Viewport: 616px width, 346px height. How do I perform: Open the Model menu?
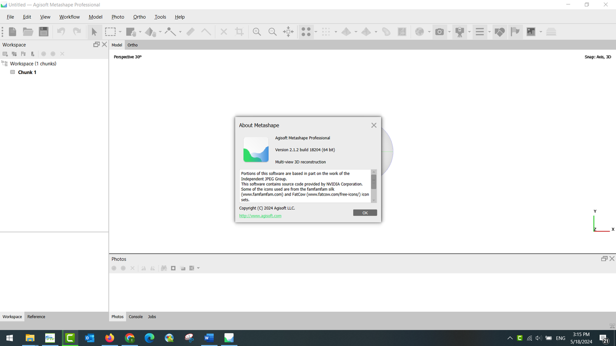95,17
